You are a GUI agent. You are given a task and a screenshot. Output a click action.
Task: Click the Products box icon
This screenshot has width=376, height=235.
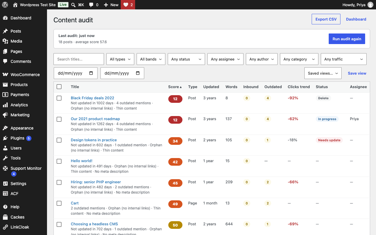(x=5, y=85)
